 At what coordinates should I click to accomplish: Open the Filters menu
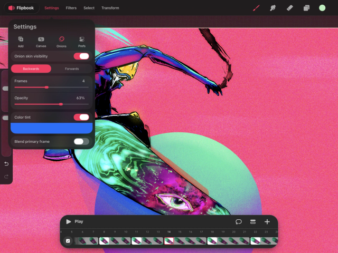pos(71,8)
